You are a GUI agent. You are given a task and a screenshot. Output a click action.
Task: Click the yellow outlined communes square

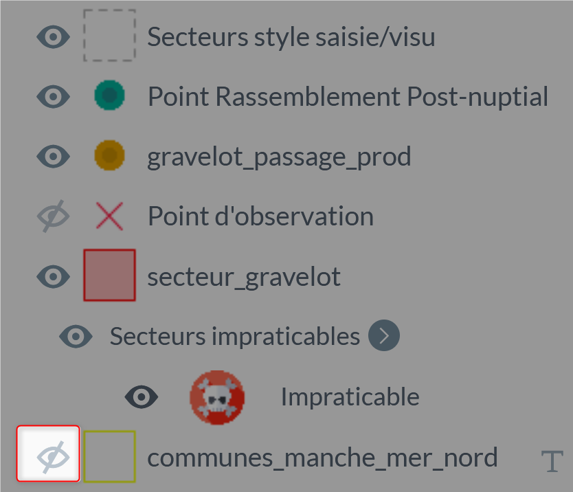point(110,456)
